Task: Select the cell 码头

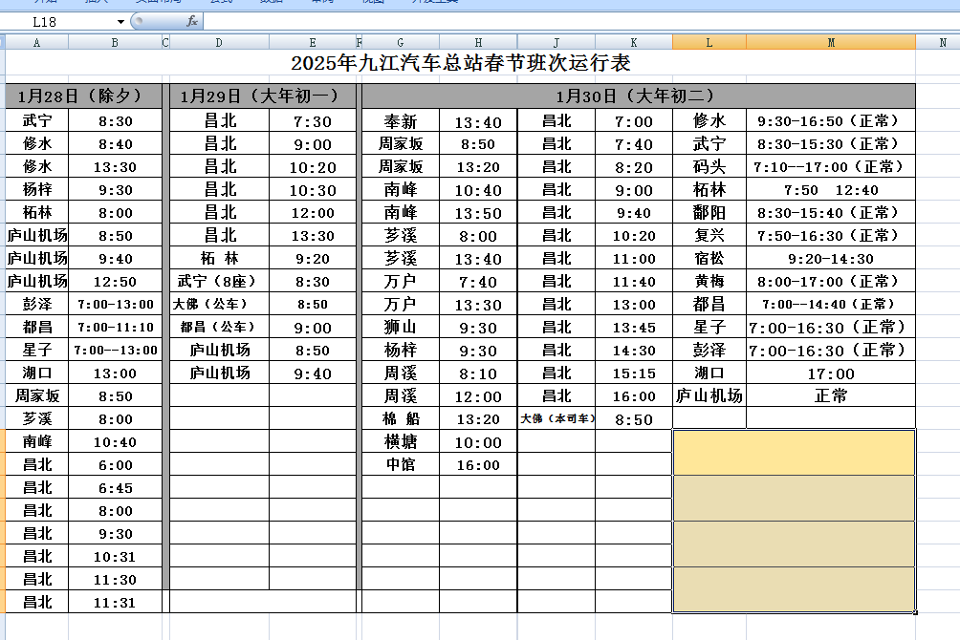Action: pos(709,167)
